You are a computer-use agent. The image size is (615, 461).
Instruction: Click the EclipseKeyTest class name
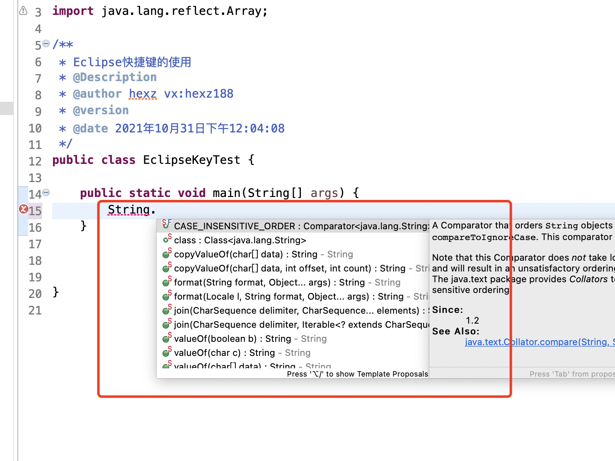tap(191, 160)
